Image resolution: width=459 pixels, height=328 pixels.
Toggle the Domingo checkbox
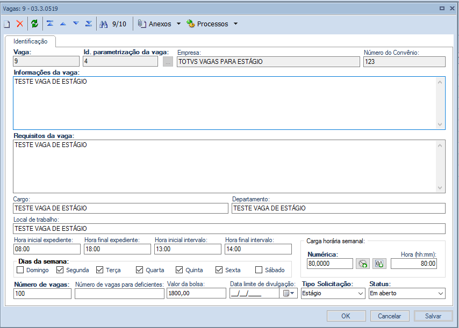coord(20,270)
